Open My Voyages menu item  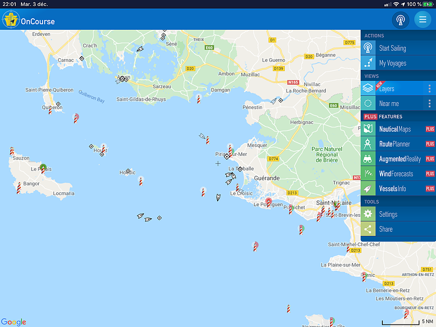tap(398, 63)
